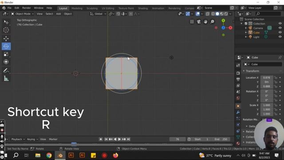Toggle snapping magnet in header

coord(118,14)
